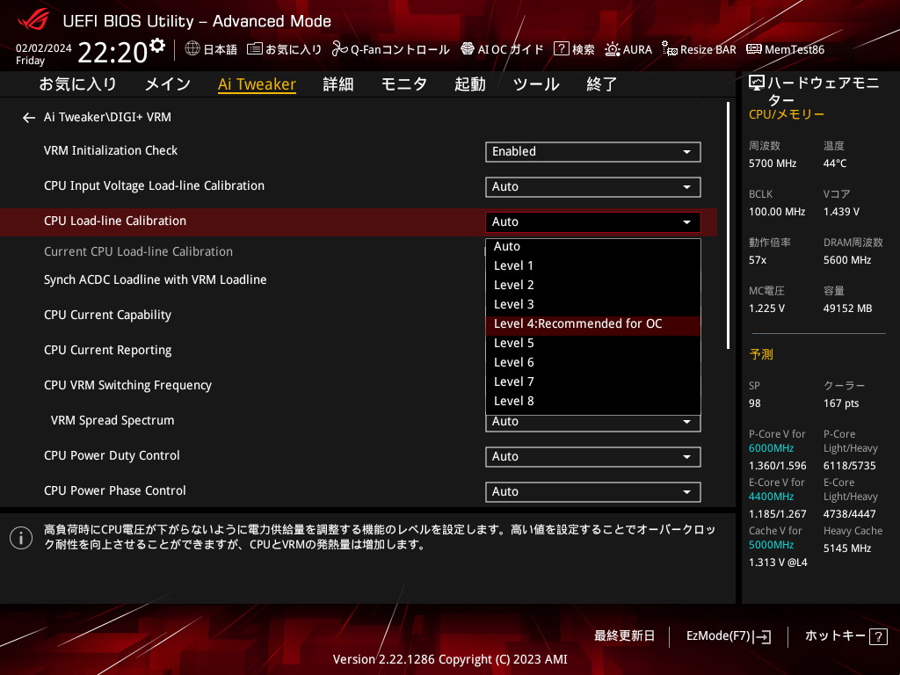
Task: Click 予測 heading in hardware monitor
Action: 761,355
